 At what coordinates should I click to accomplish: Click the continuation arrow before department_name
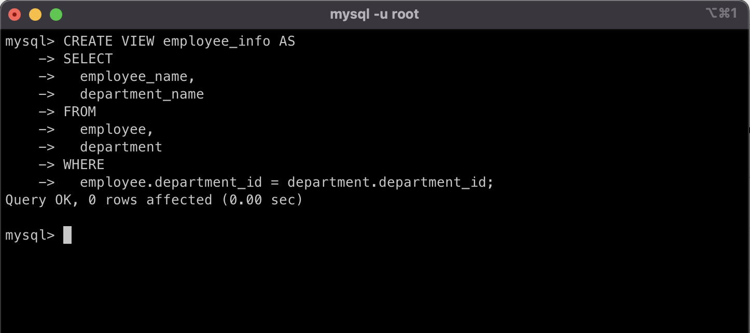47,94
